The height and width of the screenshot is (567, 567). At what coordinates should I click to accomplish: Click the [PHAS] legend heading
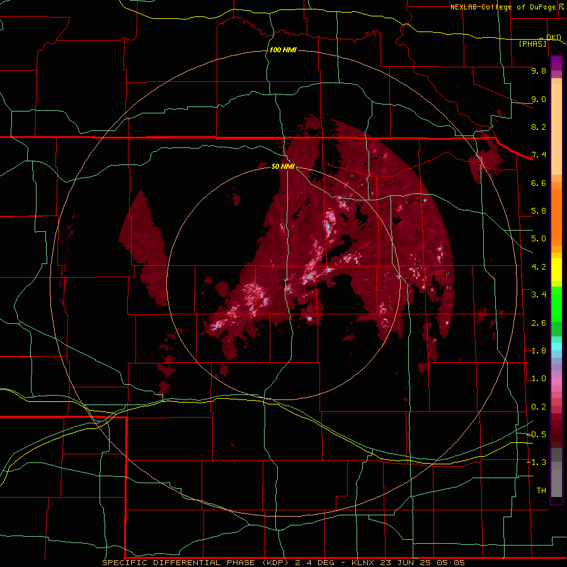point(532,43)
